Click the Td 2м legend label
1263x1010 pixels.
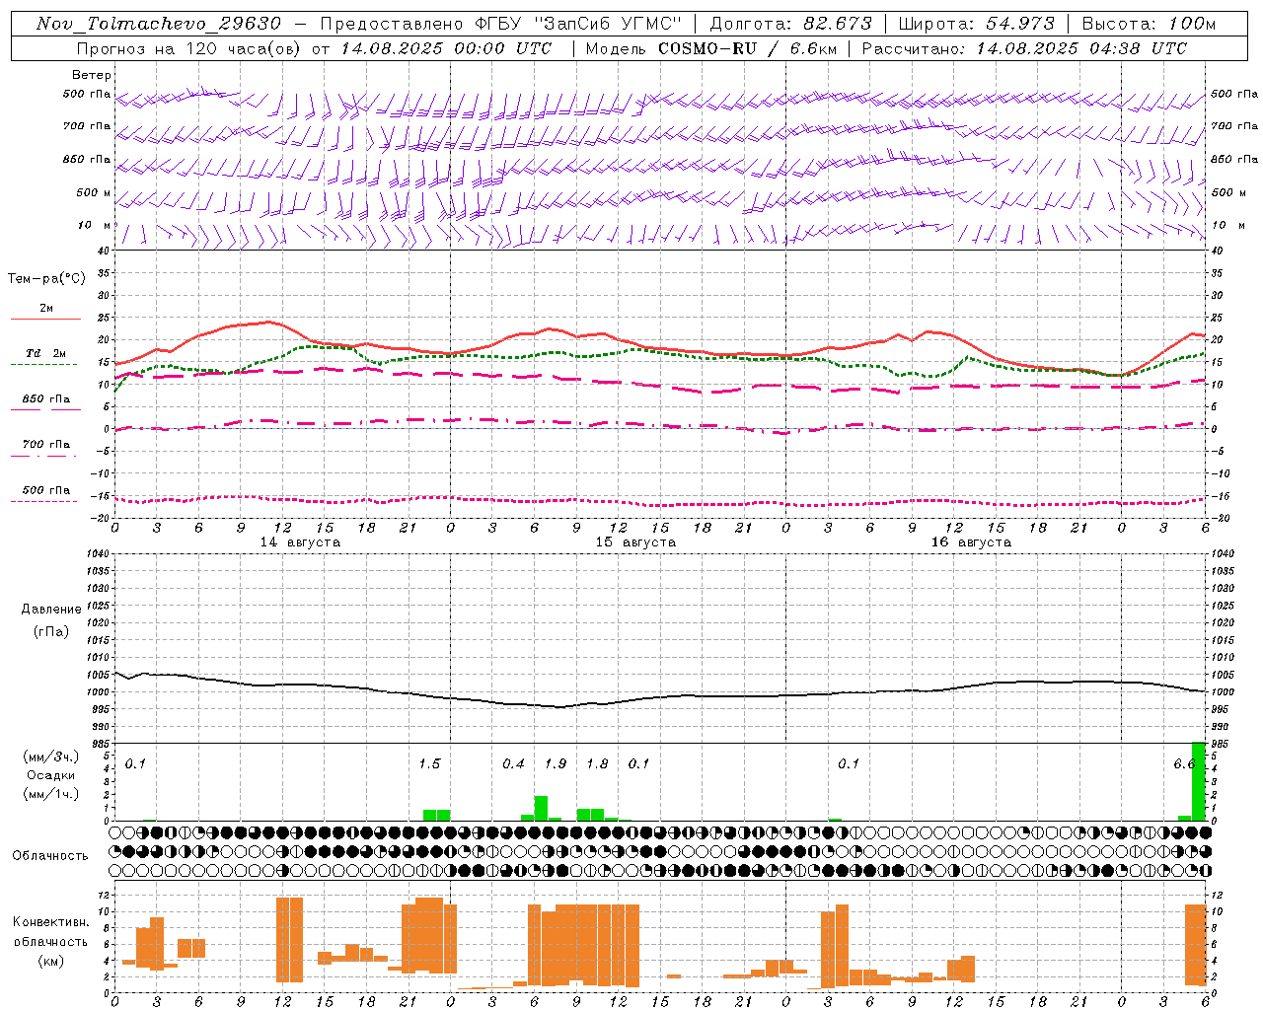46,353
